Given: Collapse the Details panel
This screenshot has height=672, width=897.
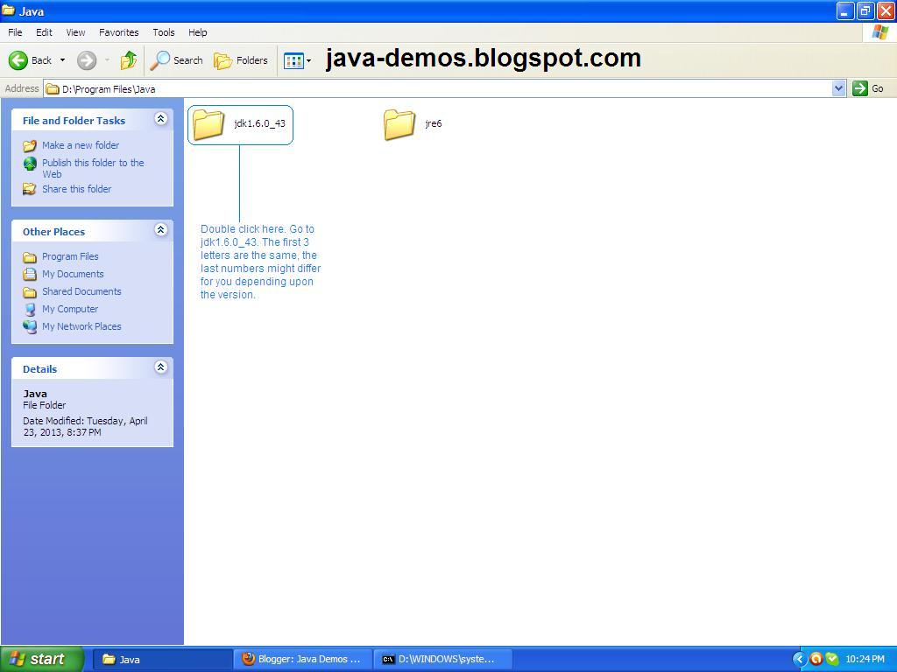Looking at the screenshot, I should (x=160, y=367).
